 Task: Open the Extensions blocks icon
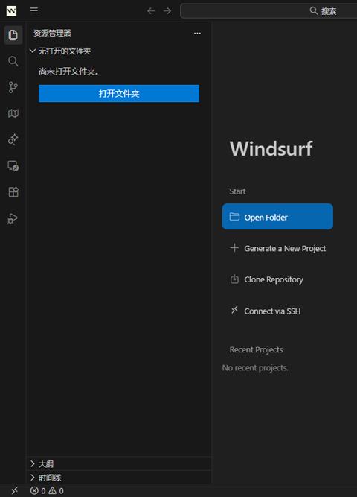click(x=13, y=191)
